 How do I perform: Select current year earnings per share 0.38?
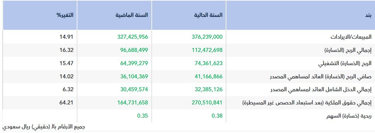point(217,116)
